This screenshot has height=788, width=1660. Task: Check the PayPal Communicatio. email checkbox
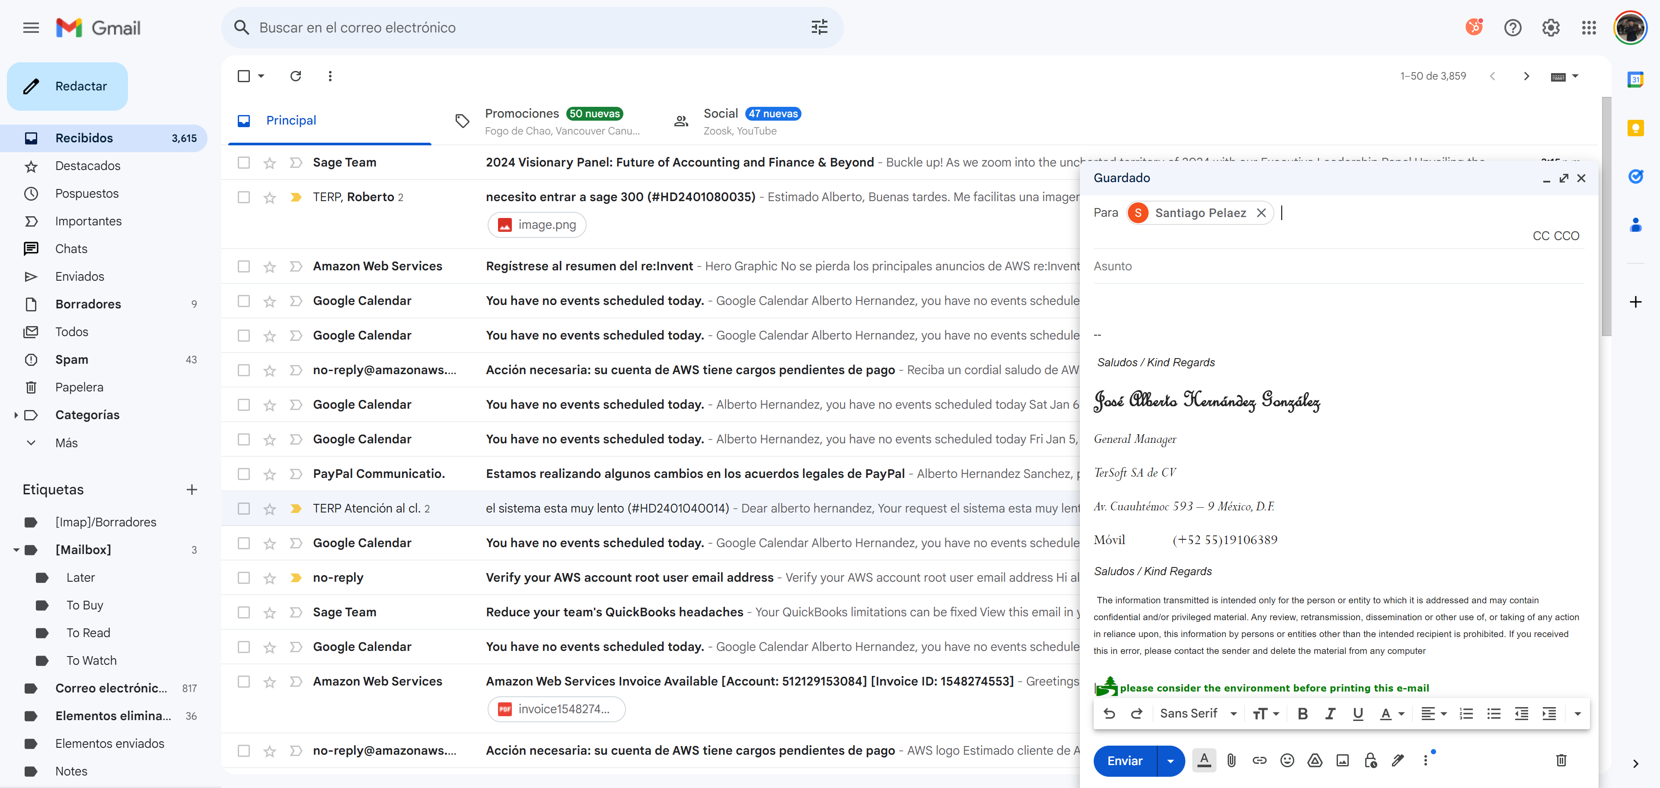pos(243,474)
